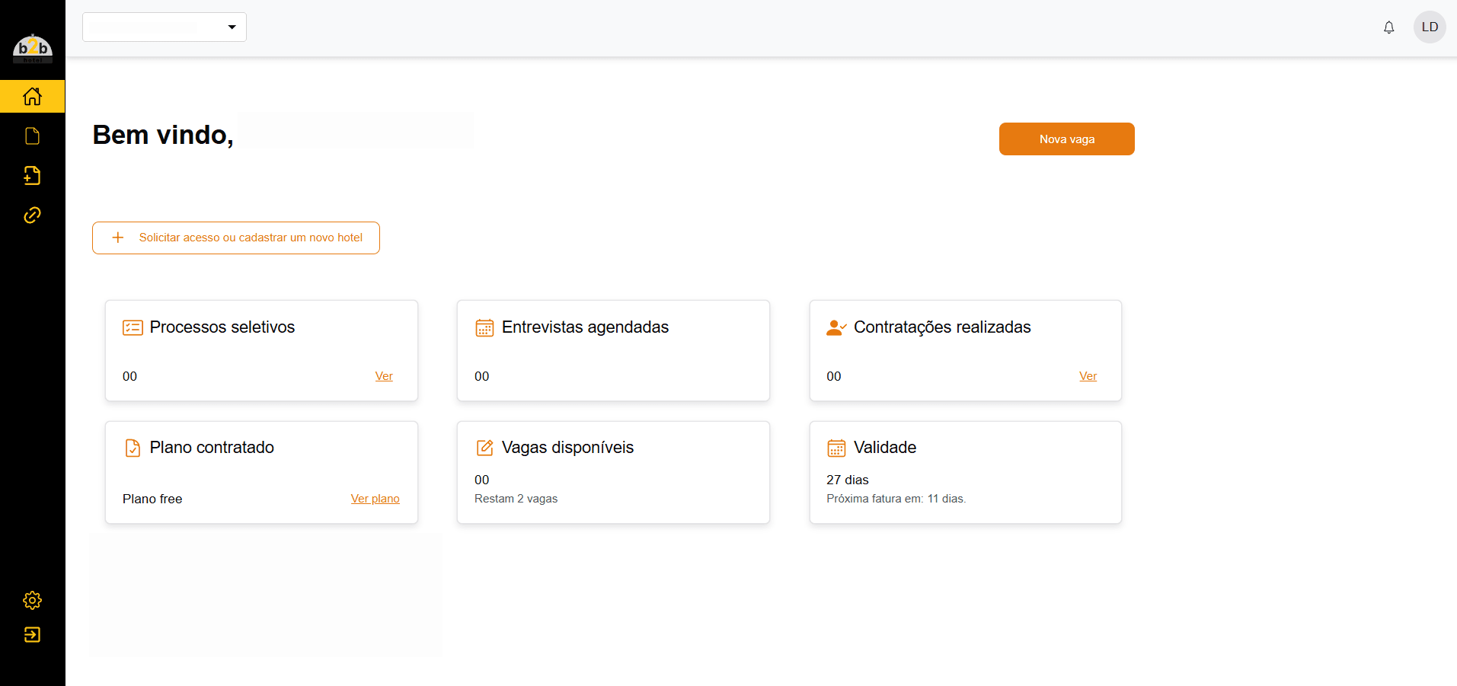Click the Plano free text
The height and width of the screenshot is (686, 1457).
click(152, 499)
